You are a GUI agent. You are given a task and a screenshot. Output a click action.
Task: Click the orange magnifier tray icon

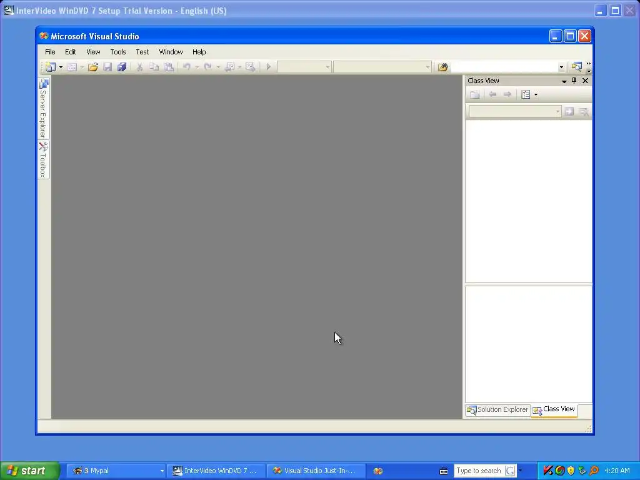click(x=594, y=471)
